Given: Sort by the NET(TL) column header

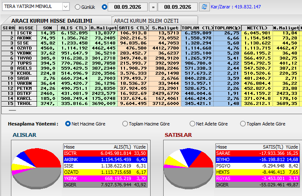Looking at the screenshot, I should pos(257,28).
